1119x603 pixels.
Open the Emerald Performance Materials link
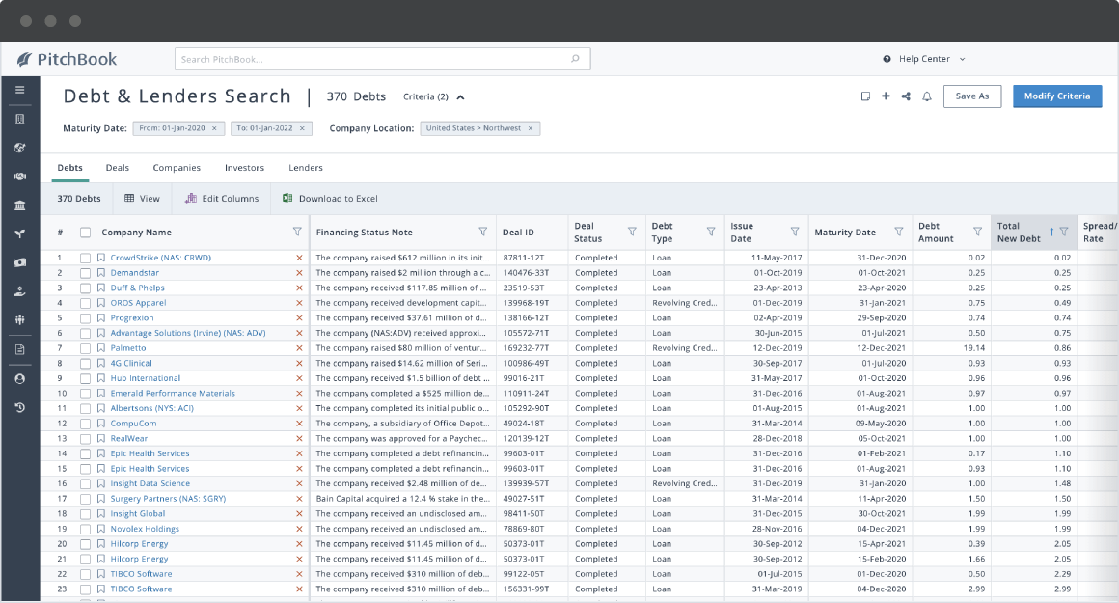[x=173, y=394]
